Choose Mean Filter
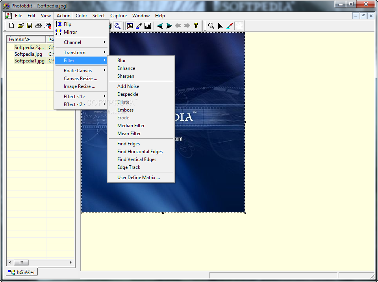This screenshot has height=282, width=378. [x=141, y=134]
